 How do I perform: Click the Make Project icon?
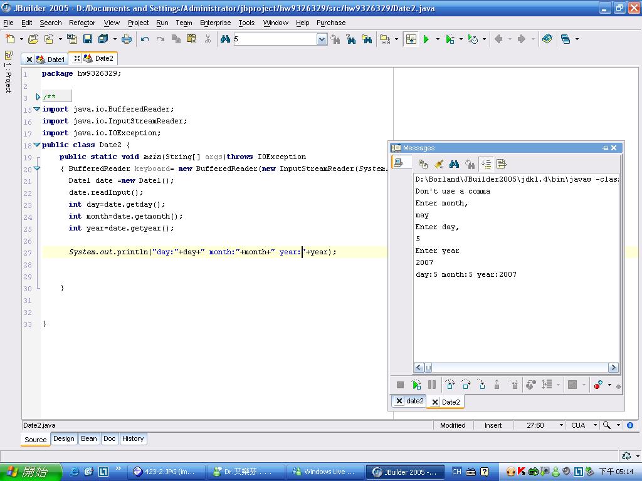384,39
